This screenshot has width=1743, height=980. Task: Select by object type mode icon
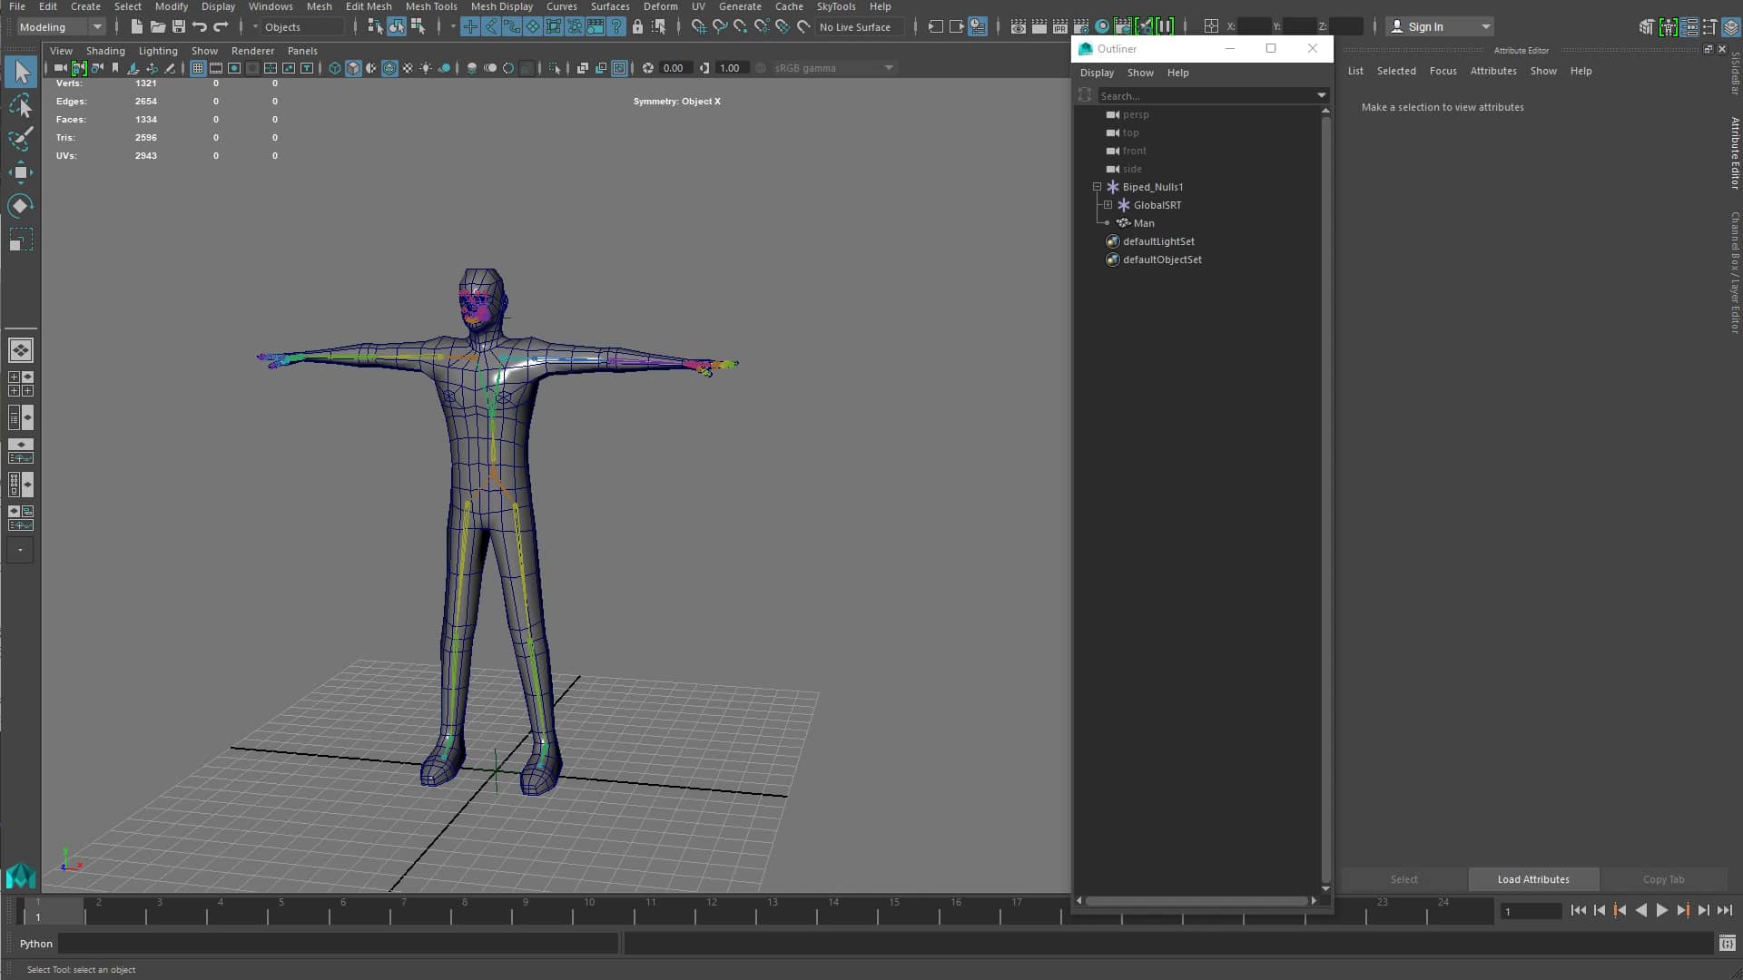397,26
